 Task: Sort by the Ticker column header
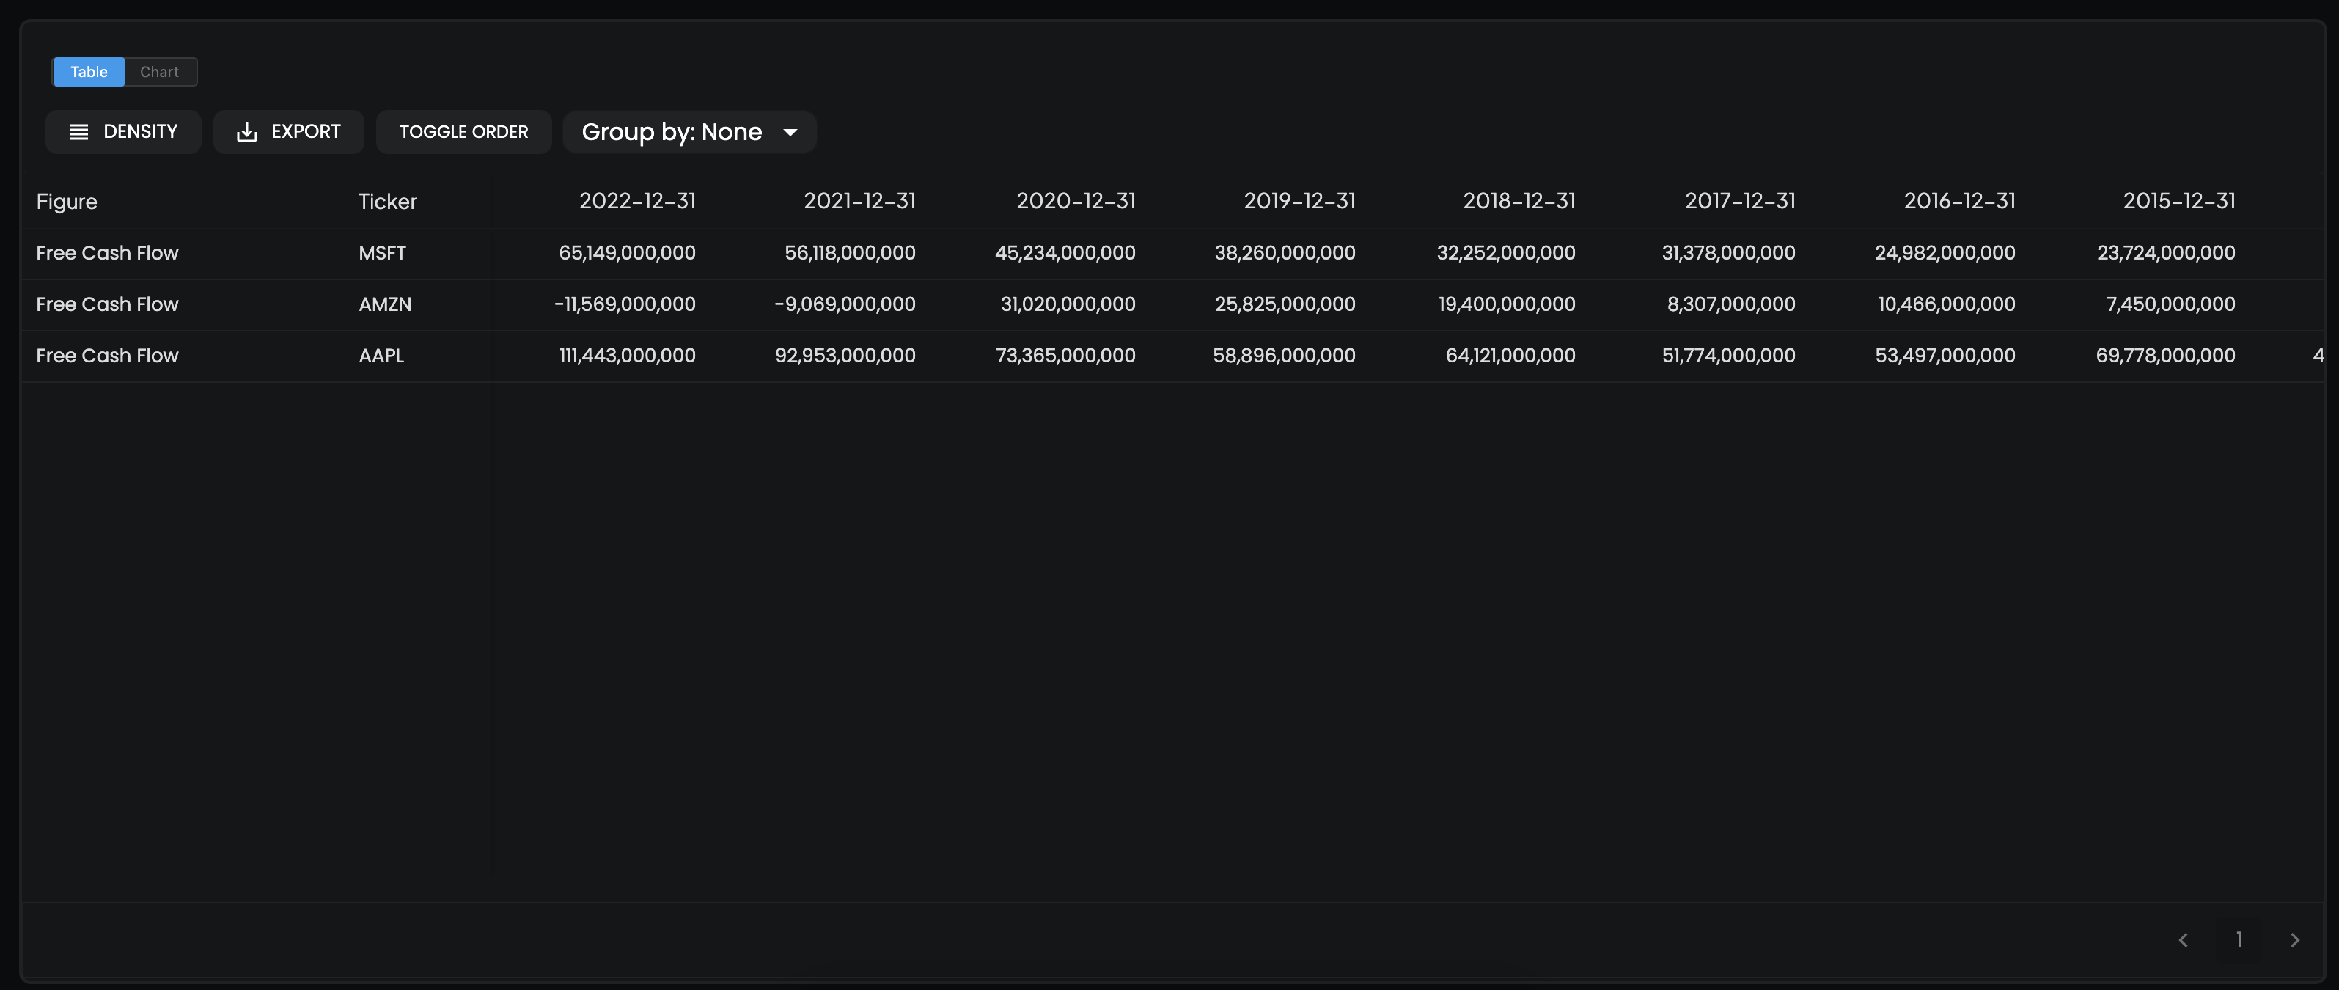point(388,202)
